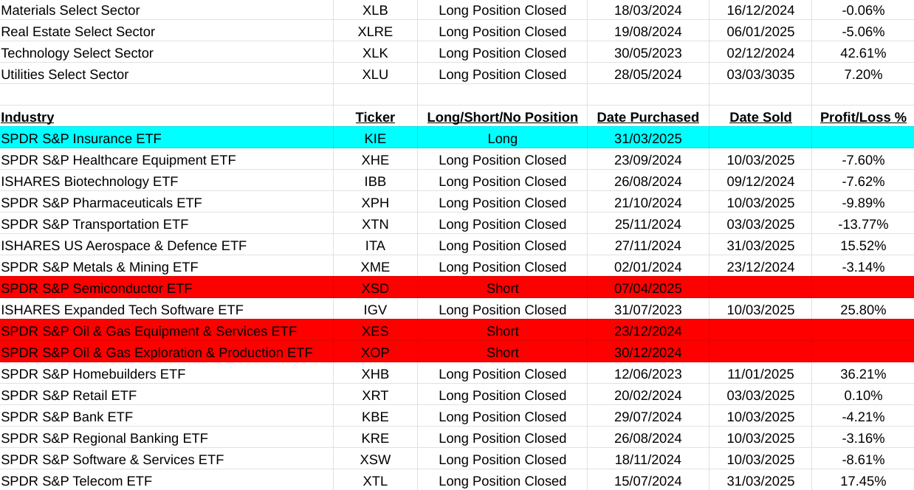The height and width of the screenshot is (490, 914).
Task: Select the 42.61% profit cell
Action: 863,53
